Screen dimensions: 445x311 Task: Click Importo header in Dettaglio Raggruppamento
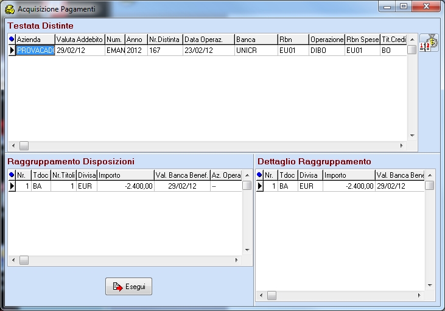coord(349,175)
